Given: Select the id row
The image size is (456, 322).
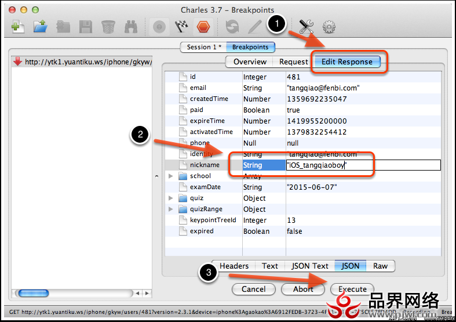Looking at the screenshot, I should point(302,77).
